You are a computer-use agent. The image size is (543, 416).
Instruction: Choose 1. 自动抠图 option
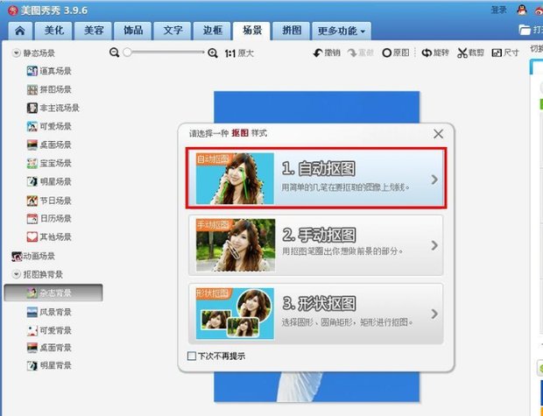[316, 179]
